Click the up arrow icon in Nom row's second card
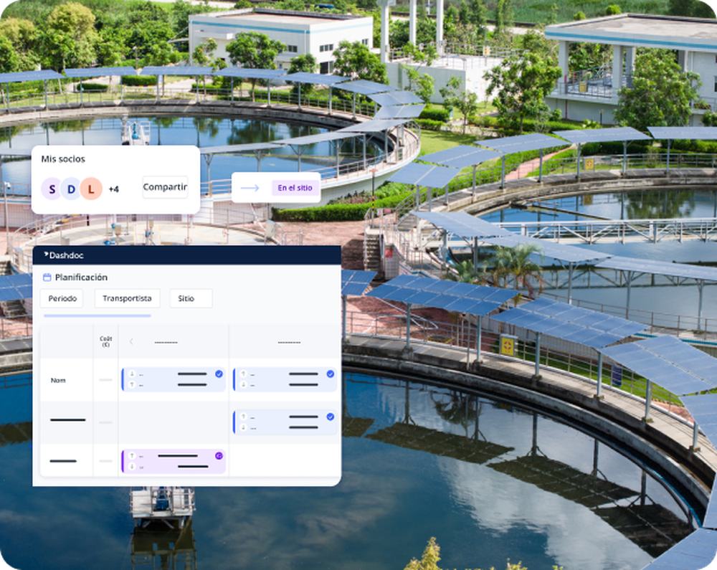 click(x=243, y=374)
